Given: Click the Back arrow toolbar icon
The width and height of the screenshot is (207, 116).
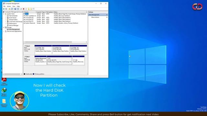Looking at the screenshot, I should coord(4,9).
